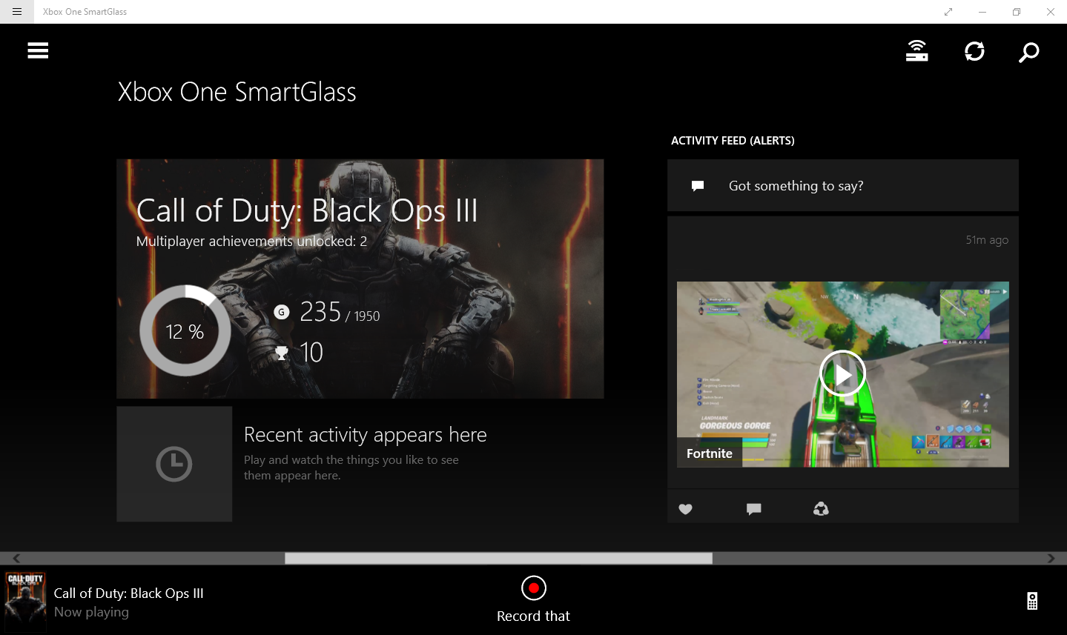Play the Fortnite game clip
This screenshot has width=1067, height=635.
click(842, 373)
